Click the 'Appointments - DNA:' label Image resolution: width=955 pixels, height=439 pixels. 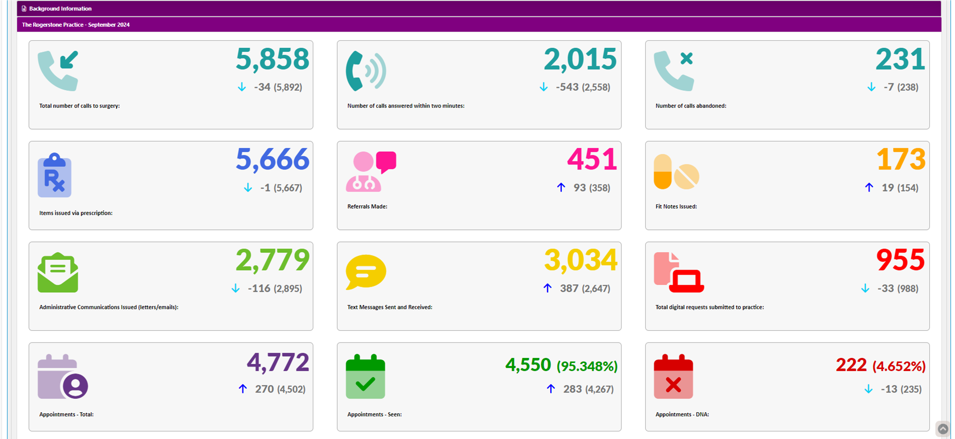click(x=682, y=415)
